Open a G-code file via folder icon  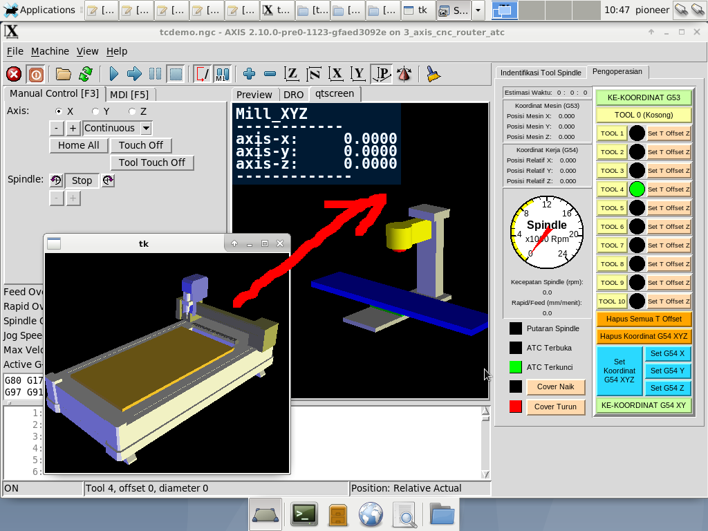pyautogui.click(x=64, y=74)
